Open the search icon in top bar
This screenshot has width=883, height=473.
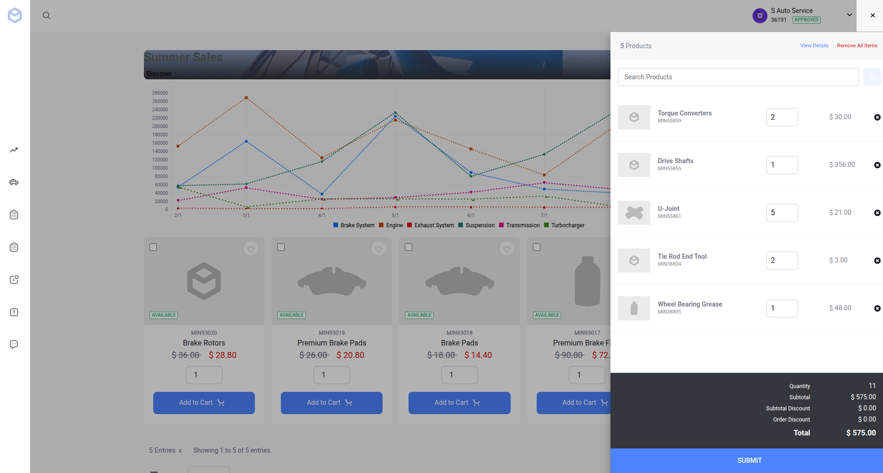(x=46, y=15)
